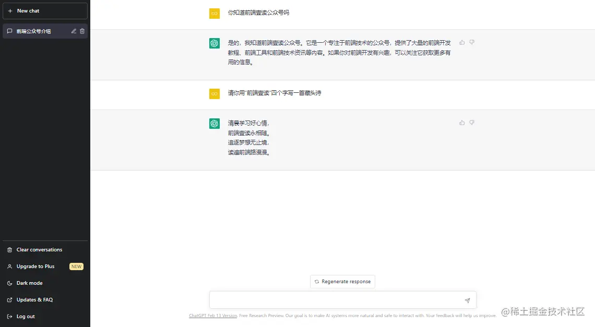Thumbs down the poem reply

coord(472,123)
